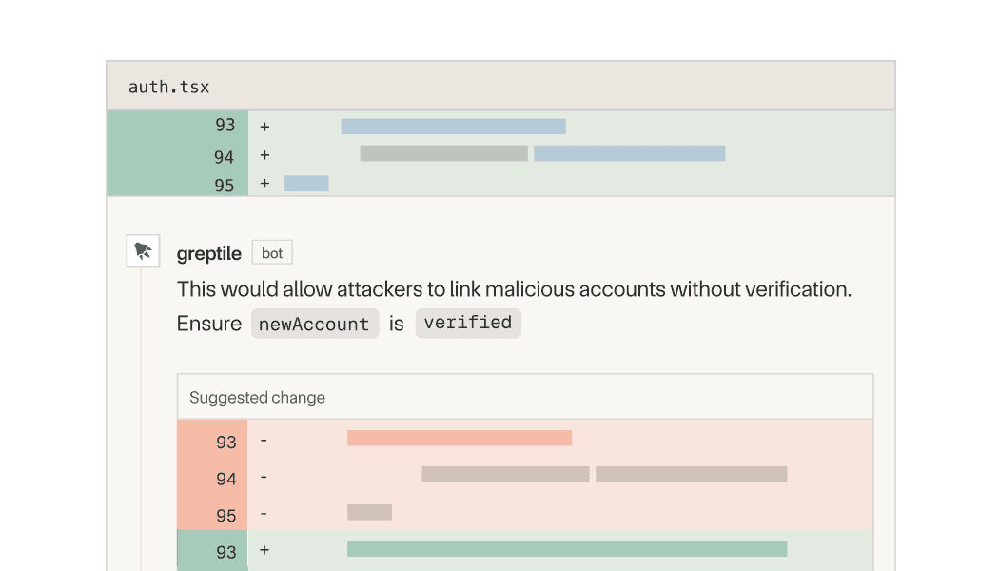Click the greptile username

tap(209, 253)
